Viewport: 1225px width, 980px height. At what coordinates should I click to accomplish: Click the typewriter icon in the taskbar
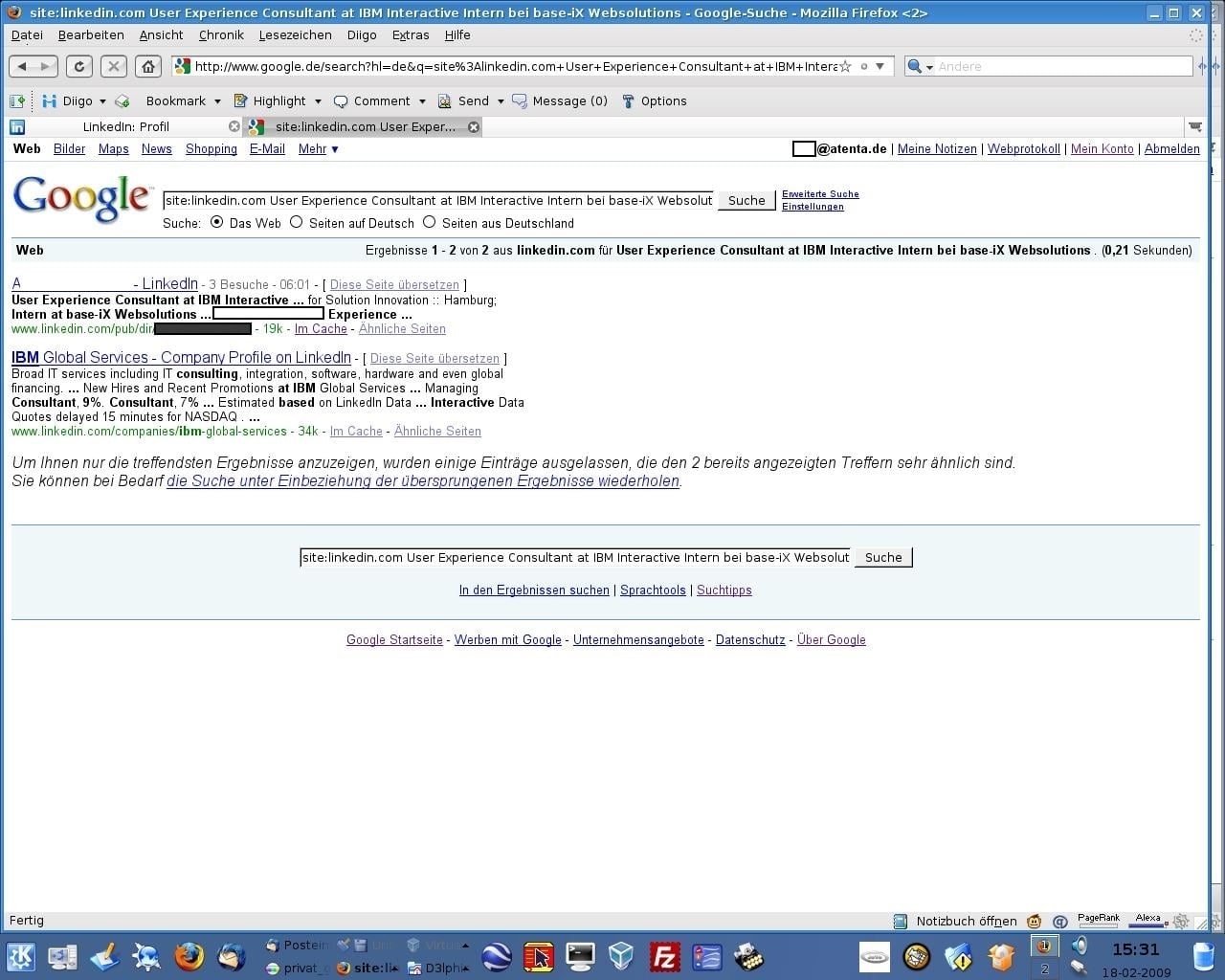point(748,956)
